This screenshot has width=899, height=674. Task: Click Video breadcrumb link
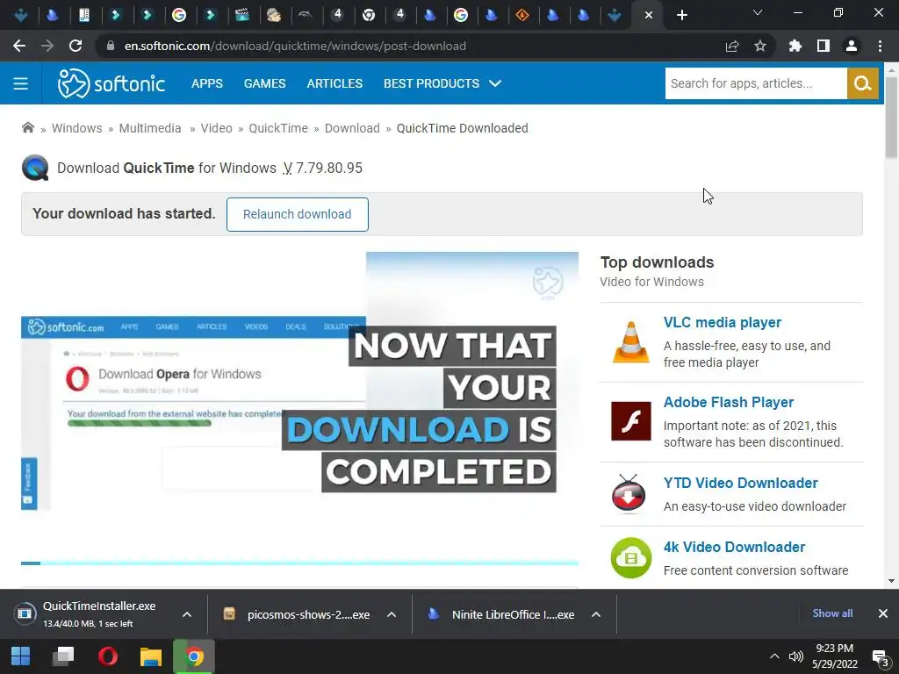(x=216, y=128)
